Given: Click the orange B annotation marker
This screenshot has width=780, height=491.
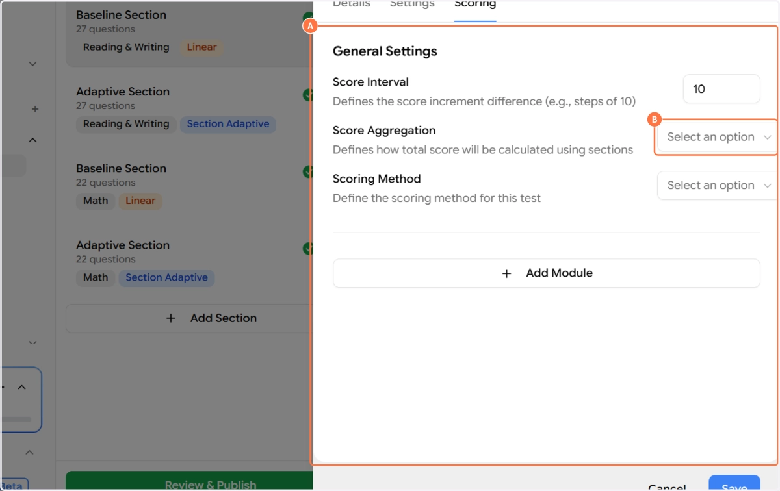Looking at the screenshot, I should click(655, 120).
